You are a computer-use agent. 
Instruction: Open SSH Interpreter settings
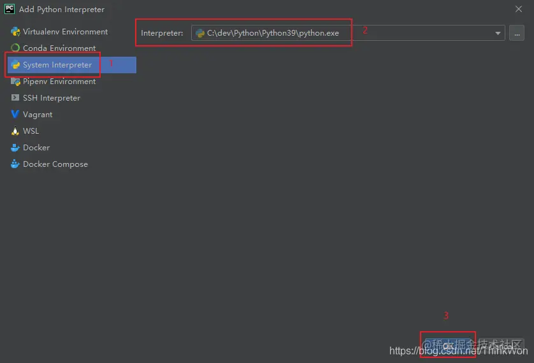tap(71, 97)
